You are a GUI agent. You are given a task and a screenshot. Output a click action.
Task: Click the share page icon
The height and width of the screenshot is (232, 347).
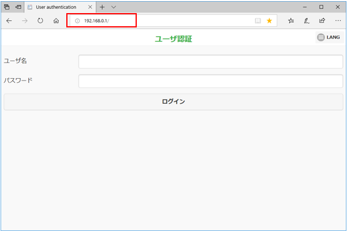[322, 20]
